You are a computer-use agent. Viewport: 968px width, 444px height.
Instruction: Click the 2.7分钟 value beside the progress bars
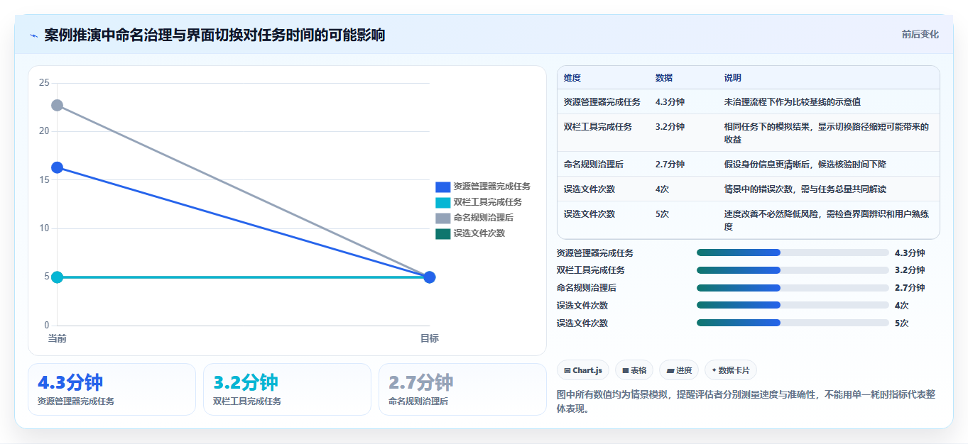pyautogui.click(x=910, y=288)
